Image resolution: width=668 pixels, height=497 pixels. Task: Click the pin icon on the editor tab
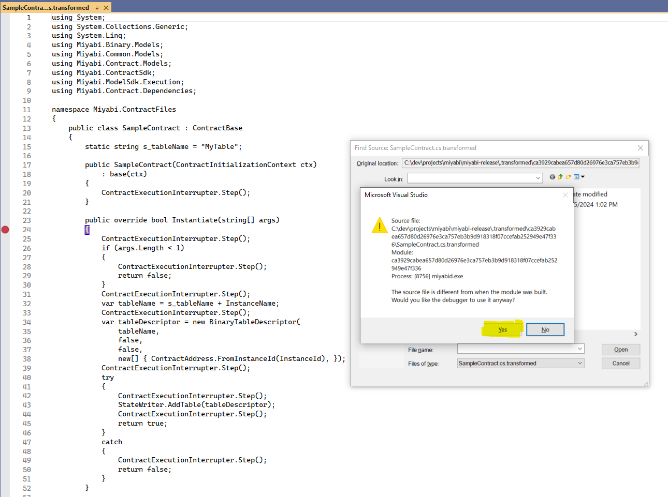[97, 8]
